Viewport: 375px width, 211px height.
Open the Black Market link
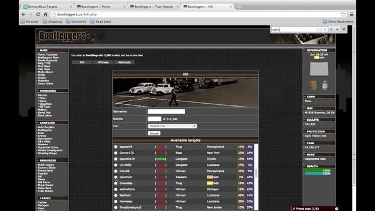pyautogui.click(x=46, y=185)
